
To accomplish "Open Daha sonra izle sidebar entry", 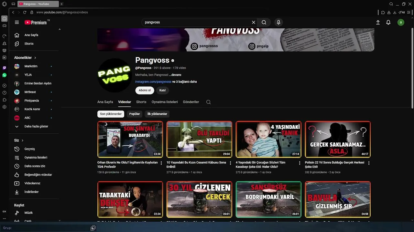I will point(35,166).
